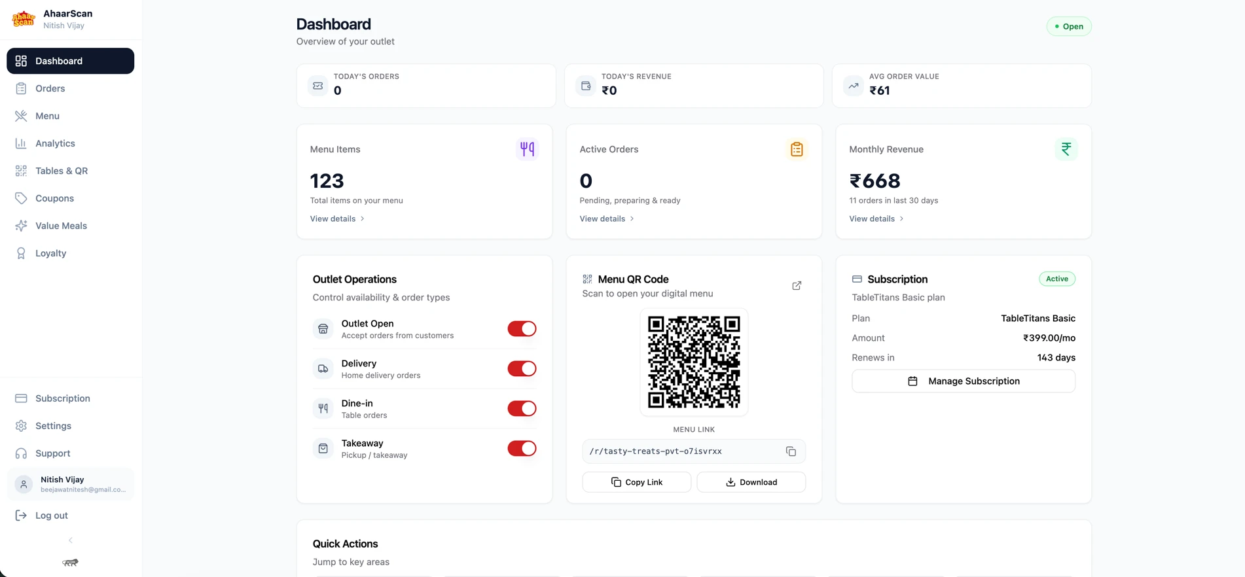The image size is (1245, 577).
Task: Click the Today's Revenue wallet icon
Action: point(586,86)
